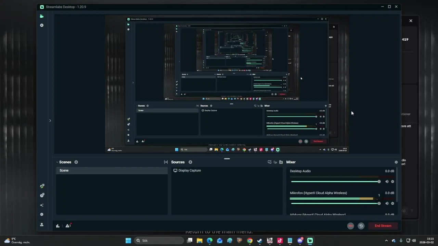The image size is (438, 246).
Task: Open Discord from the taskbar
Action: (300, 241)
